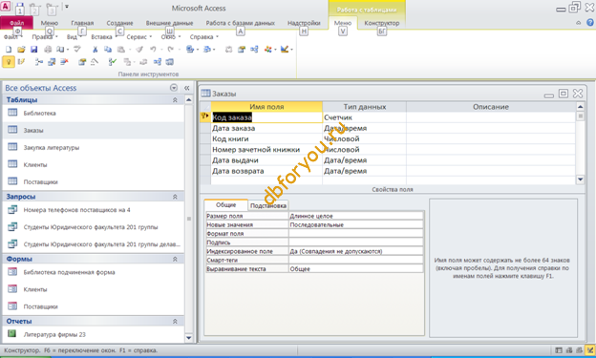Click the Insert Rows toolbar icon
This screenshot has height=358, width=596.
pos(38,62)
